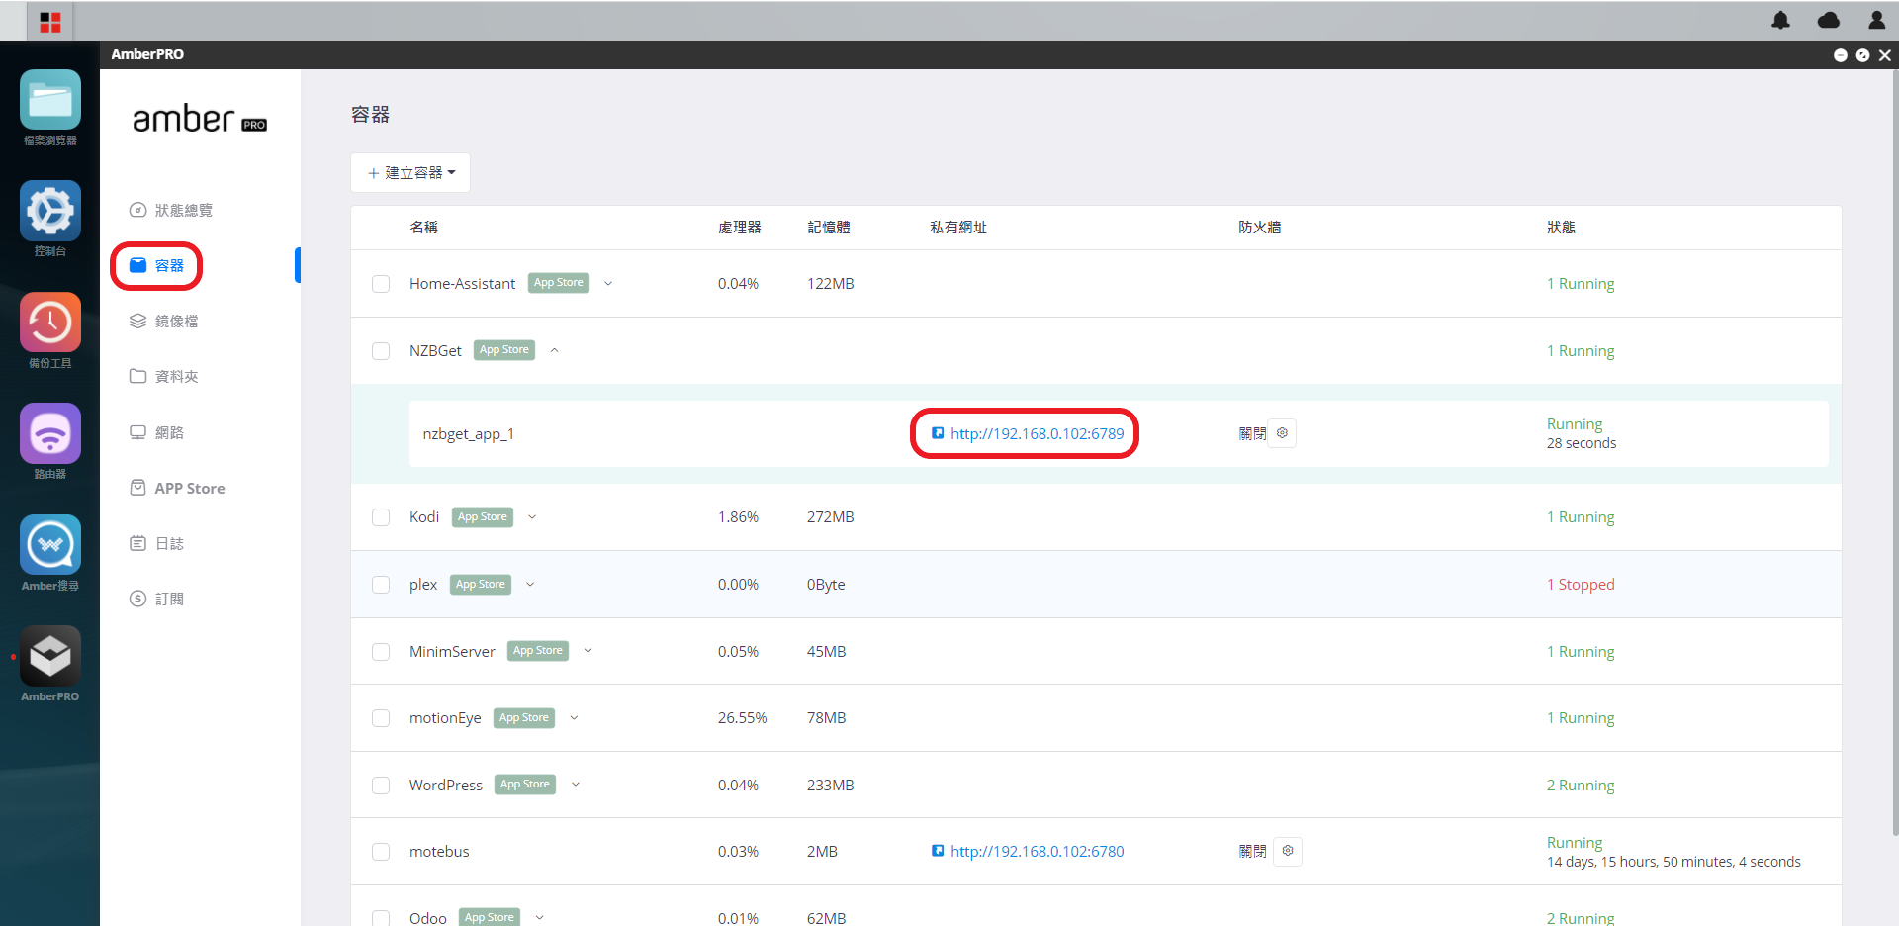1899x926 pixels.
Task: Go to 狀態總覽 in sidebar
Action: pyautogui.click(x=171, y=210)
